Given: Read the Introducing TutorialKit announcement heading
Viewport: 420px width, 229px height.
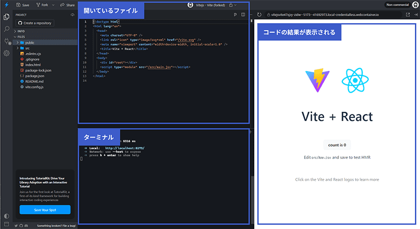Looking at the screenshot, I should pos(43,182).
